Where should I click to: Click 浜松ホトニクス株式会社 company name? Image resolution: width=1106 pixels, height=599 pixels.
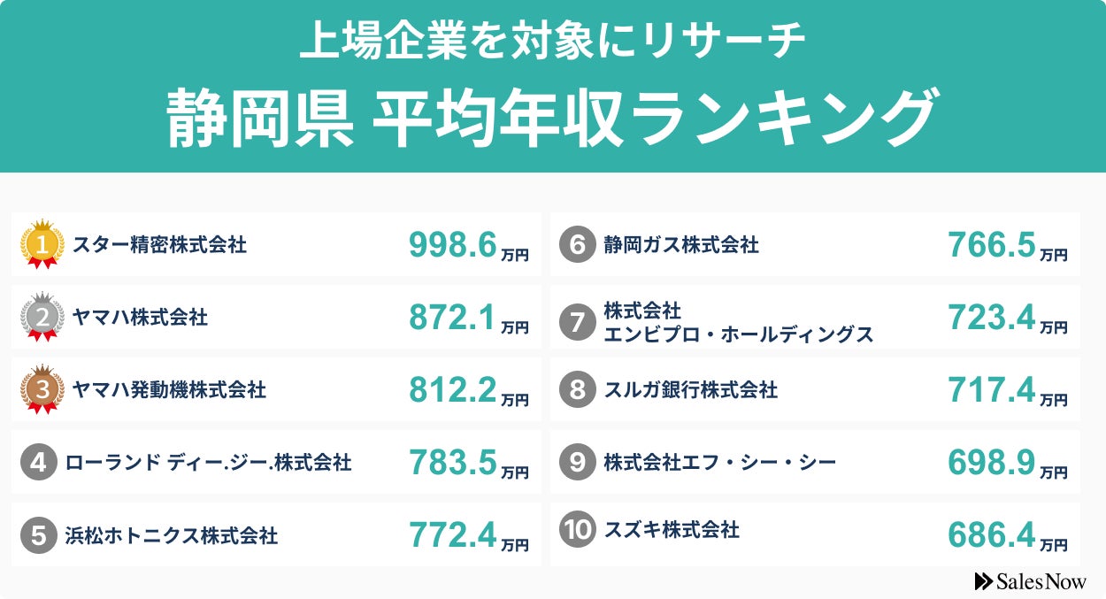[x=172, y=535]
